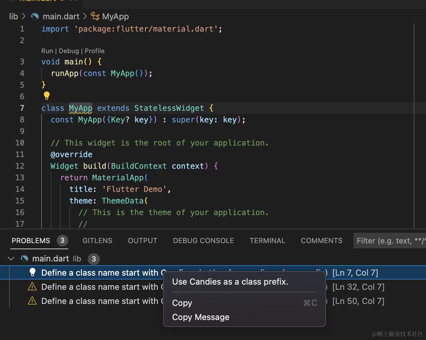Open the DEBUG CONSOLE tab

(203, 241)
